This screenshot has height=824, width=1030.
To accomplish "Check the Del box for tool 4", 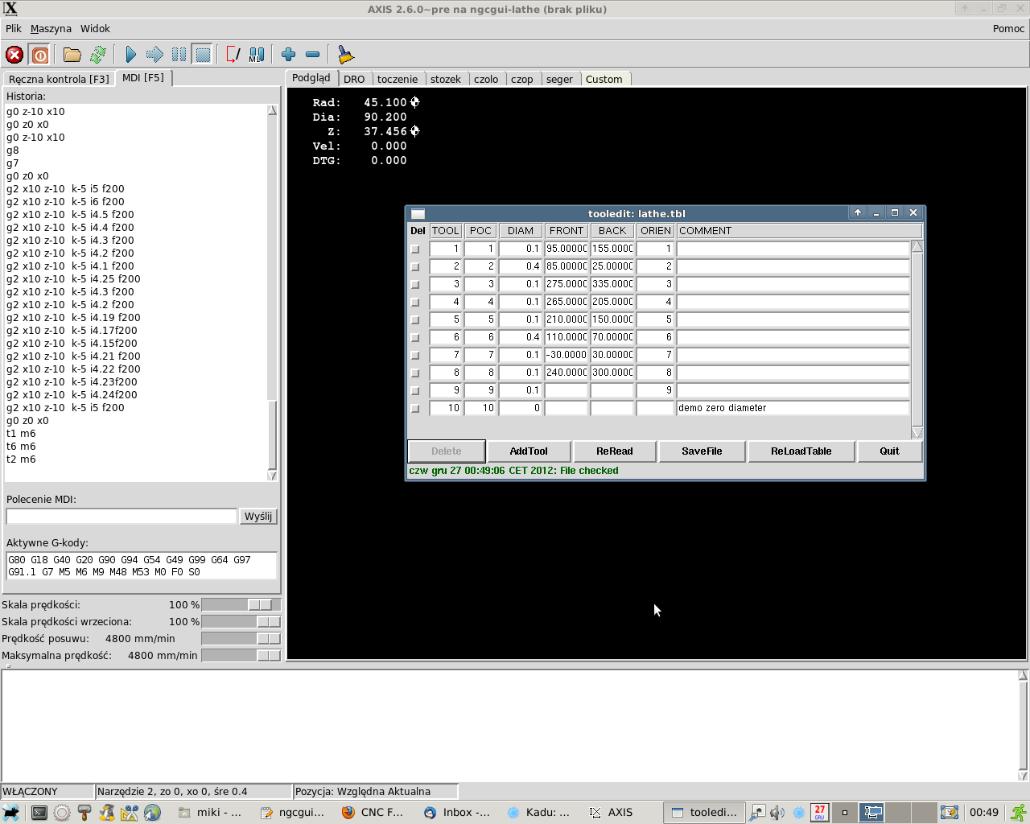I will [x=415, y=303].
